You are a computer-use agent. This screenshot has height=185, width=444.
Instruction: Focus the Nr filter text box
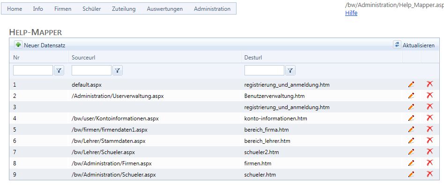click(x=33, y=70)
